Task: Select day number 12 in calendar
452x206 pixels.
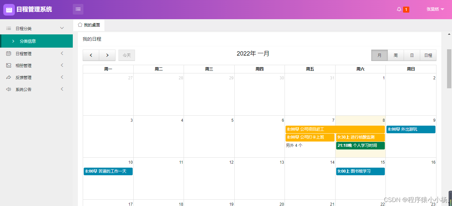Action: (x=231, y=162)
